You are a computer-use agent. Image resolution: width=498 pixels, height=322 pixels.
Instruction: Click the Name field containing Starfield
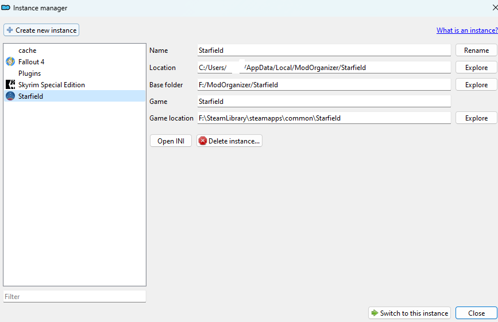point(324,50)
